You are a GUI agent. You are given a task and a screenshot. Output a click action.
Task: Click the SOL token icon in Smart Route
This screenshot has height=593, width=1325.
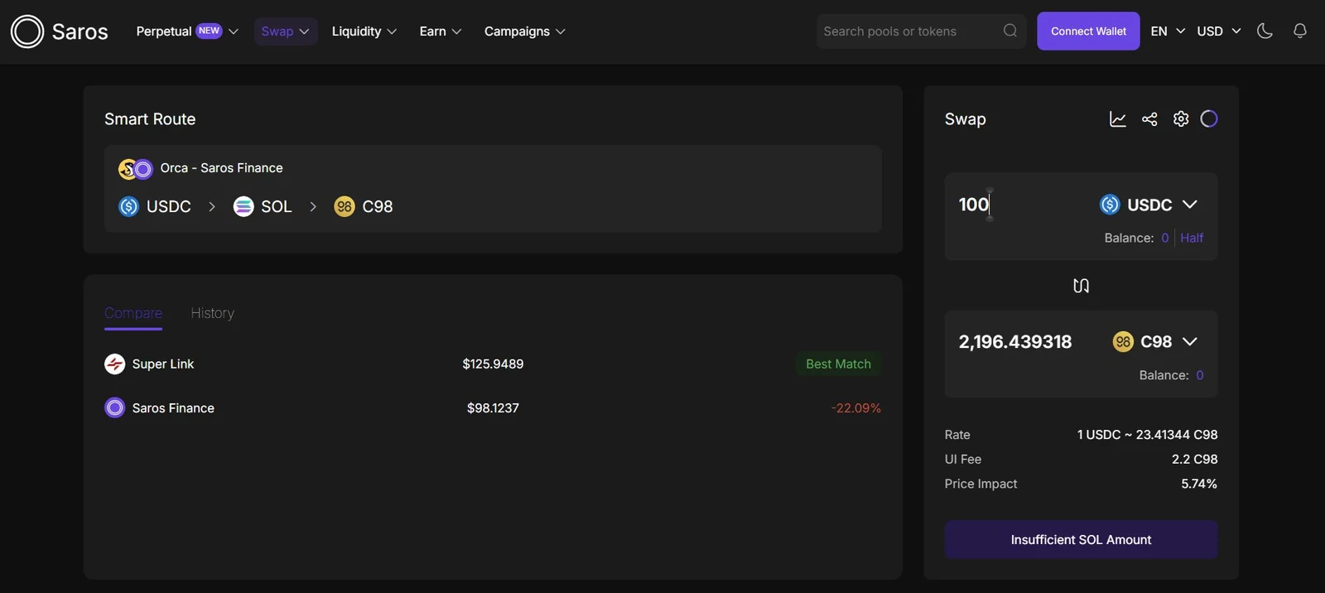[243, 206]
